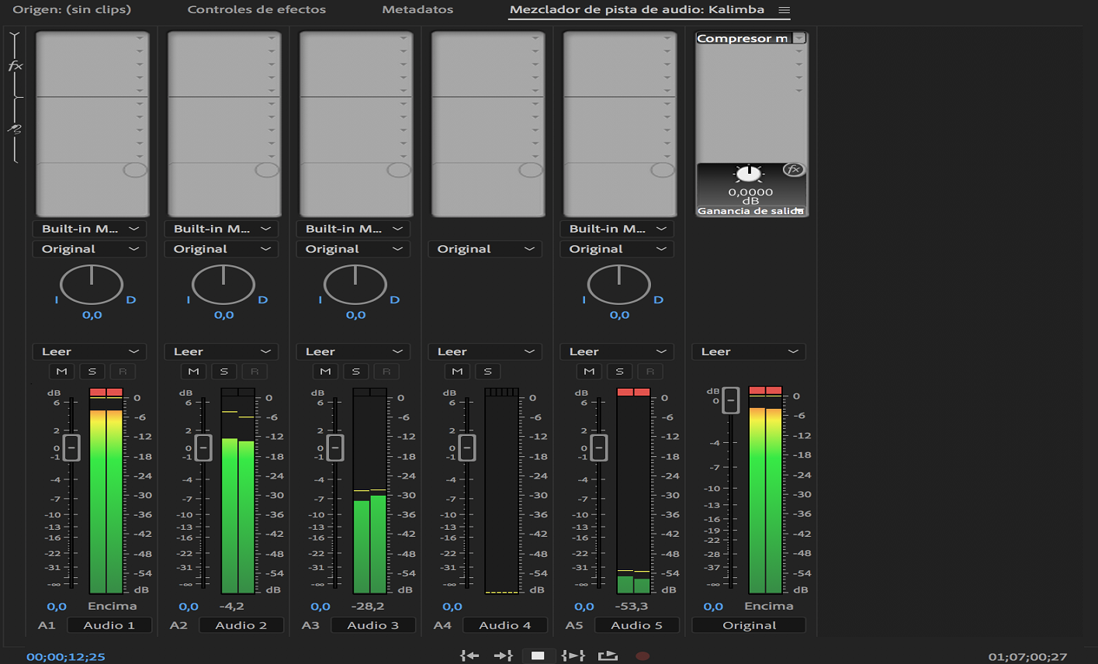
Task: Click the current timecode 00;00;12;25
Action: [x=66, y=657]
